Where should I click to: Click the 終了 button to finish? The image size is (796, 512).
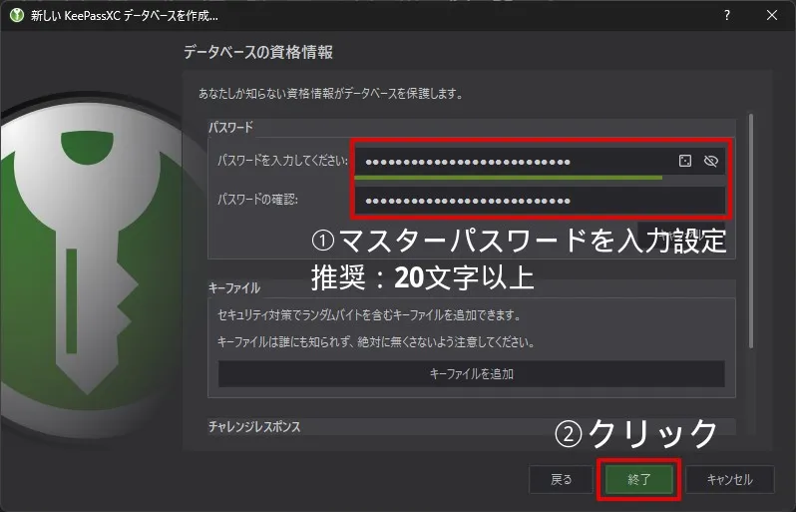pyautogui.click(x=638, y=479)
